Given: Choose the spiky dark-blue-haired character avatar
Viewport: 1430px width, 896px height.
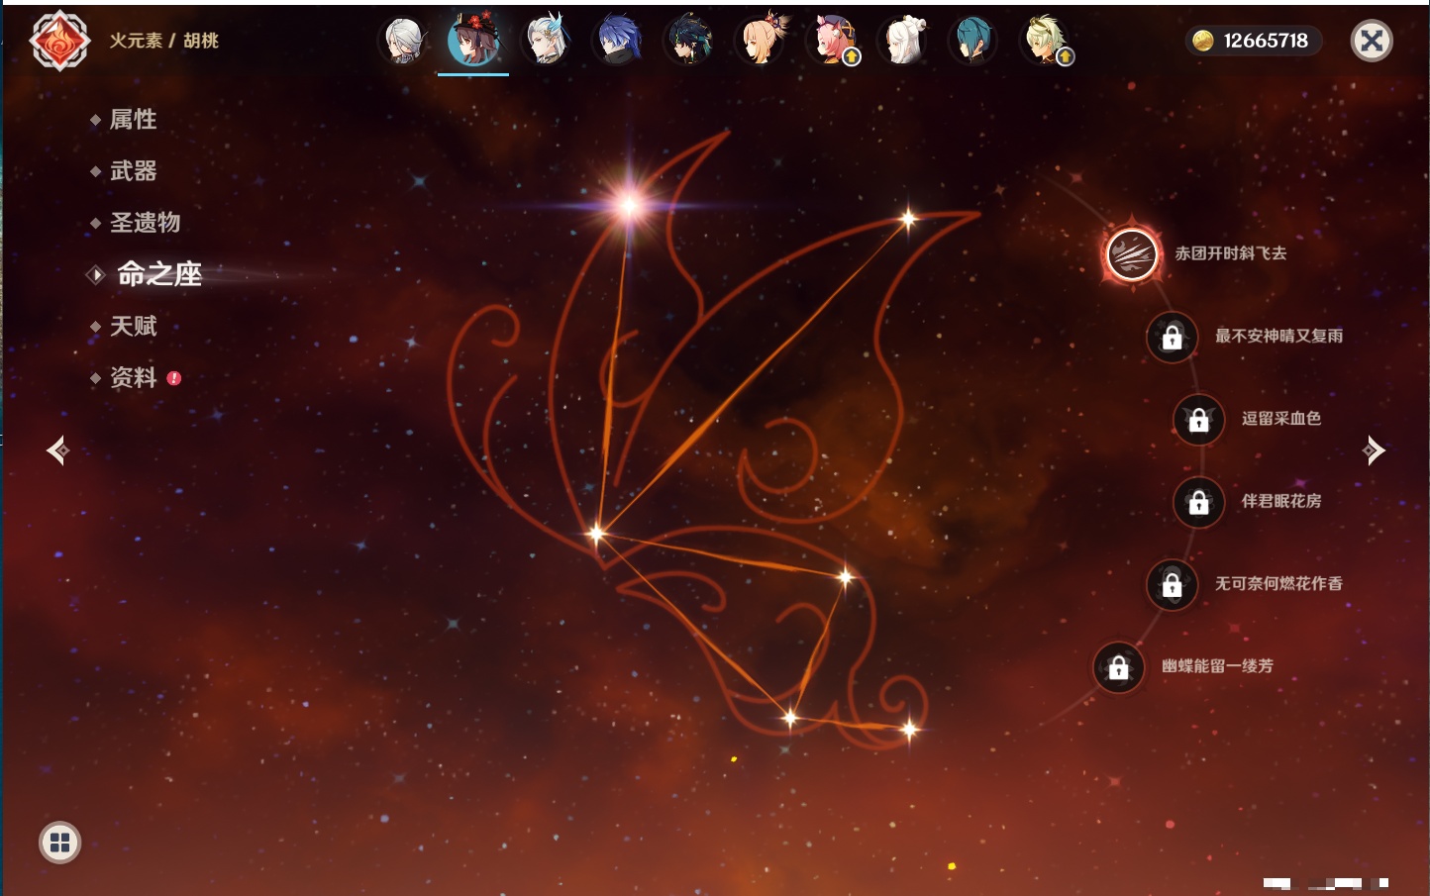Looking at the screenshot, I should (x=617, y=41).
